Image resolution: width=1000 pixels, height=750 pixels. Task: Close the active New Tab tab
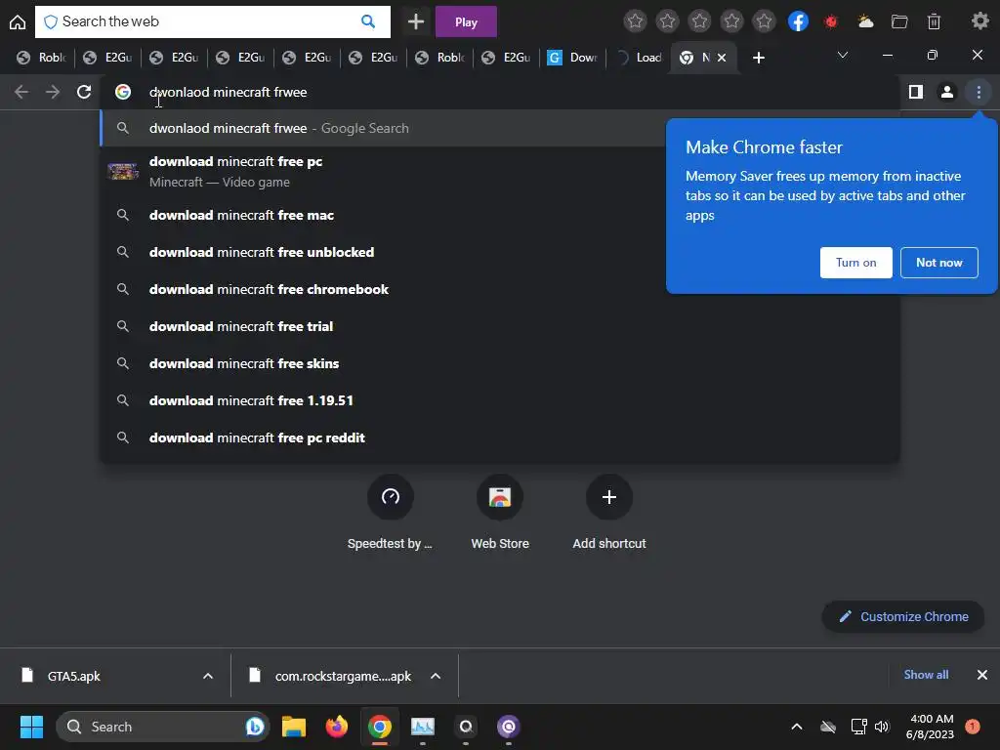[x=722, y=58]
